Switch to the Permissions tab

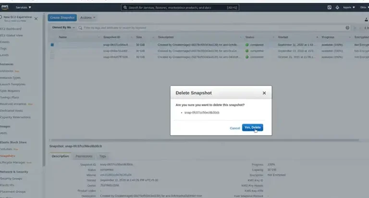point(84,156)
